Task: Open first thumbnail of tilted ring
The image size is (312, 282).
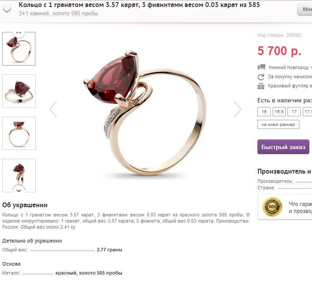Action: [19, 49]
